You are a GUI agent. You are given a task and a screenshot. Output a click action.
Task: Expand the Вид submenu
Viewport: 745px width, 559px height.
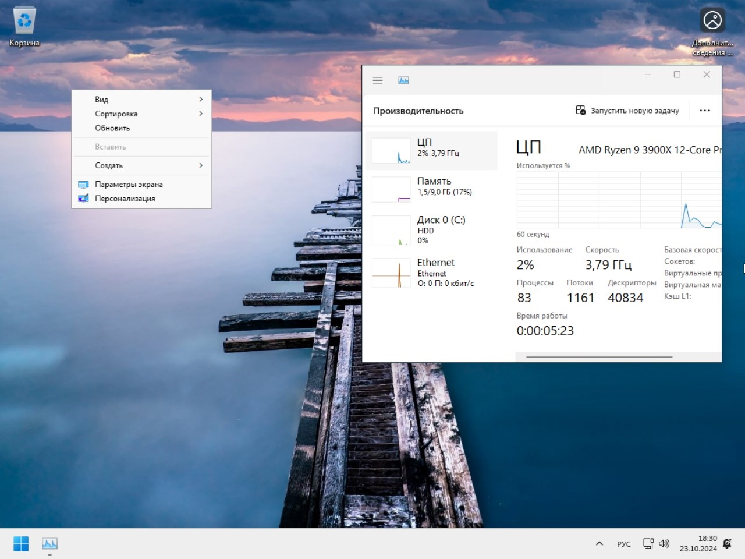click(x=141, y=100)
